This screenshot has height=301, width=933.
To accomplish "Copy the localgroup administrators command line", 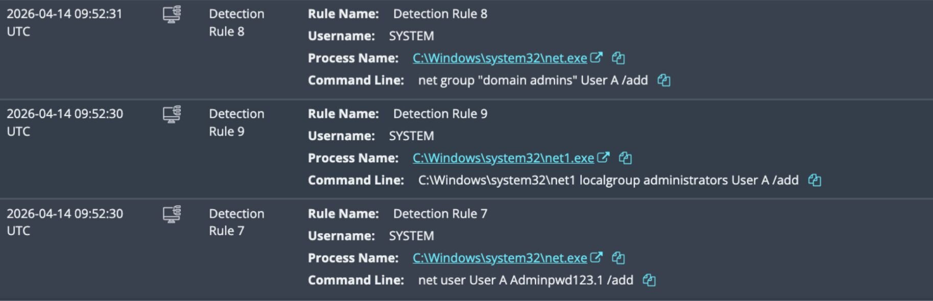I will coord(814,180).
